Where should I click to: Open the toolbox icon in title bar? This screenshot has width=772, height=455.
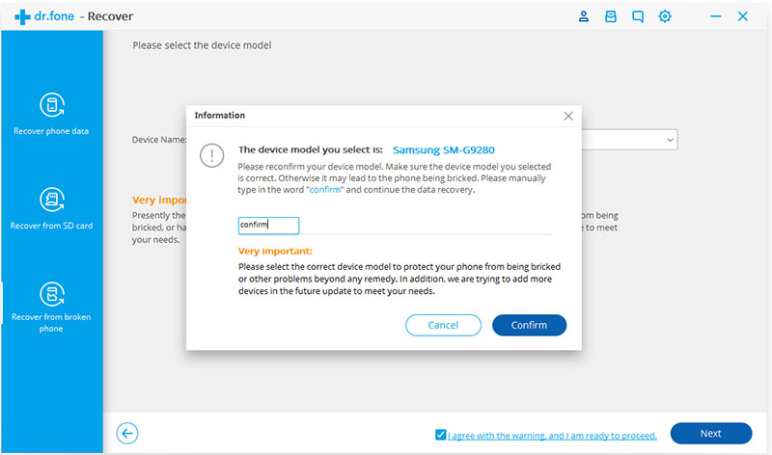coord(610,16)
